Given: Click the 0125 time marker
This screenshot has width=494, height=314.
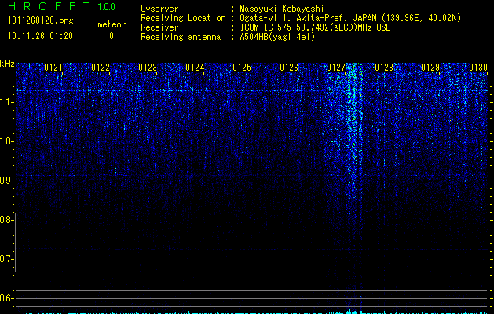Looking at the screenshot, I should coord(242,68).
